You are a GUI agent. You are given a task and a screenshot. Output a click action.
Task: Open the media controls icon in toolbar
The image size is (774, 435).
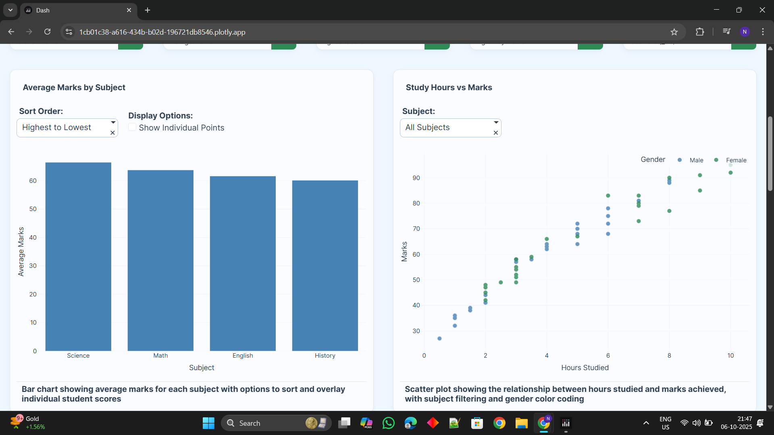[x=726, y=31]
